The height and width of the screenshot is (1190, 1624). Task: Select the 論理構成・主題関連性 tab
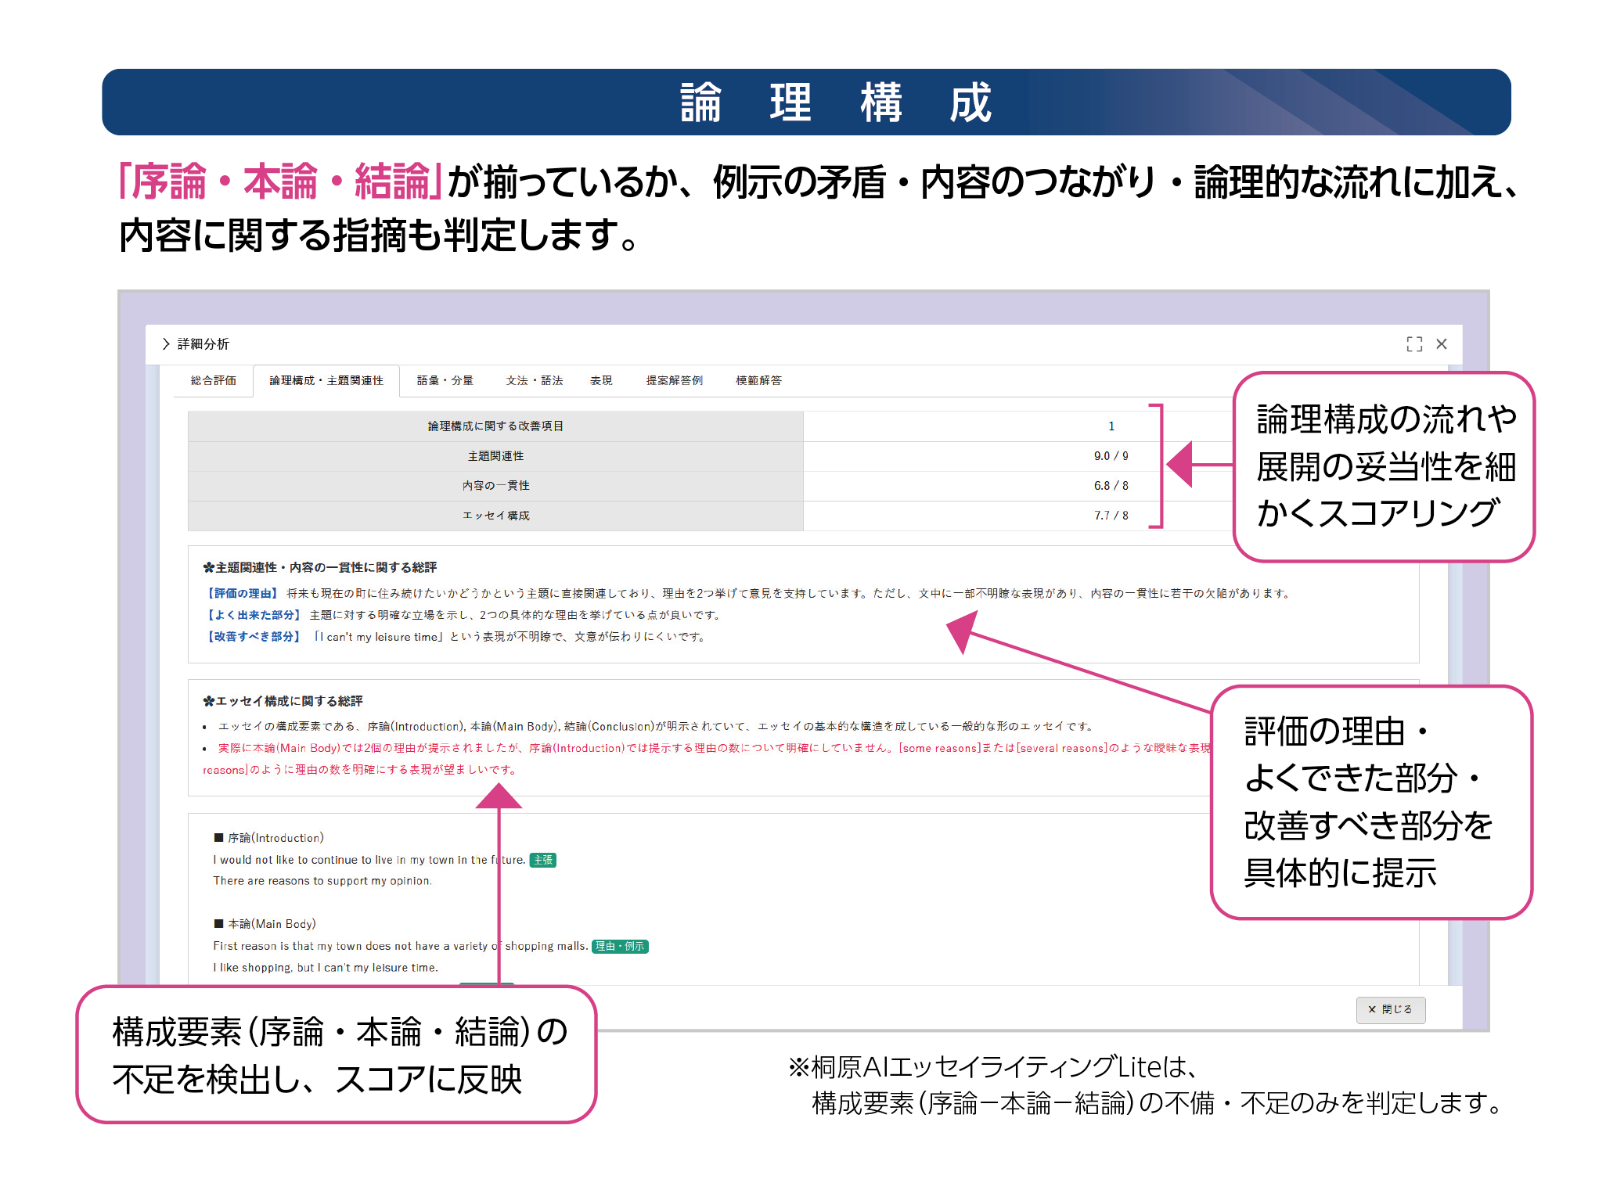pos(326,381)
